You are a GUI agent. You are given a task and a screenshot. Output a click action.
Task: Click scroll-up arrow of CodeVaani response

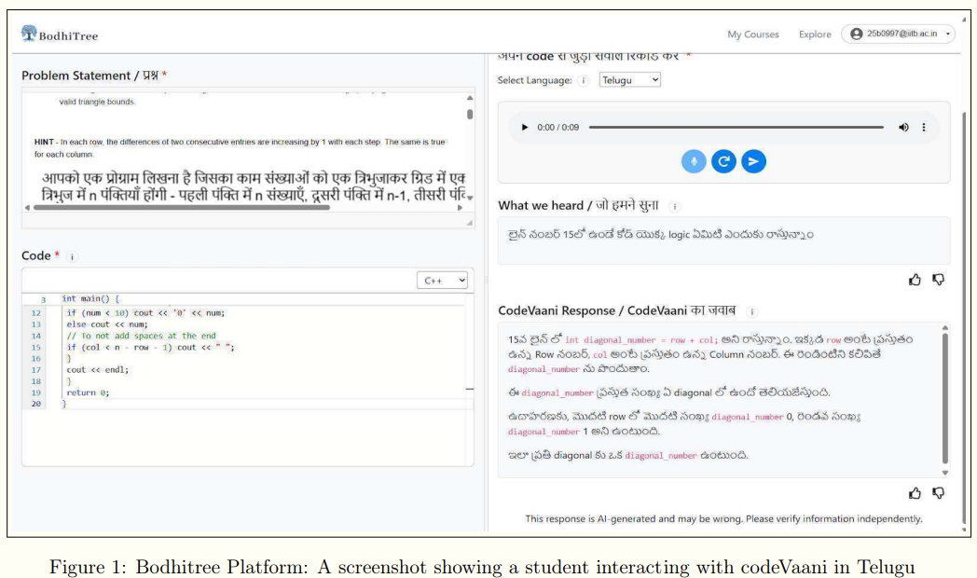point(945,327)
